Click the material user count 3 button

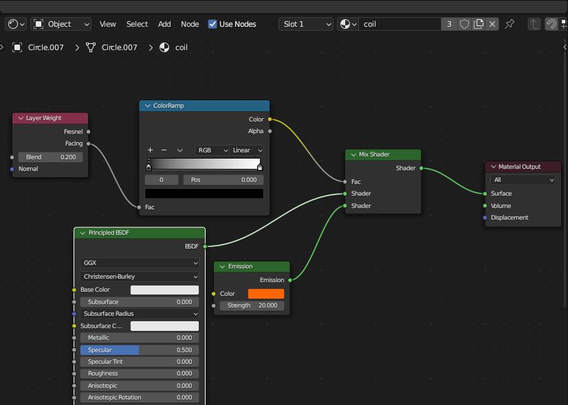coord(449,24)
